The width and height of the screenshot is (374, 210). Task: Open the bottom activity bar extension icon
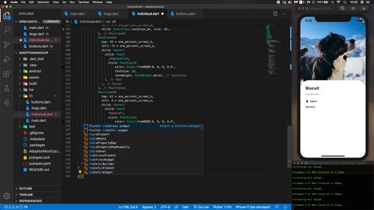tap(6, 103)
